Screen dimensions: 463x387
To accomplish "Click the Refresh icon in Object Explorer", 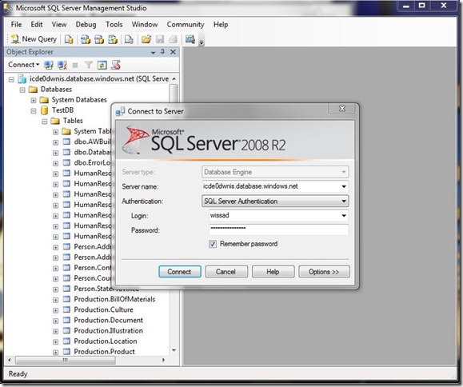I will pyautogui.click(x=102, y=65).
